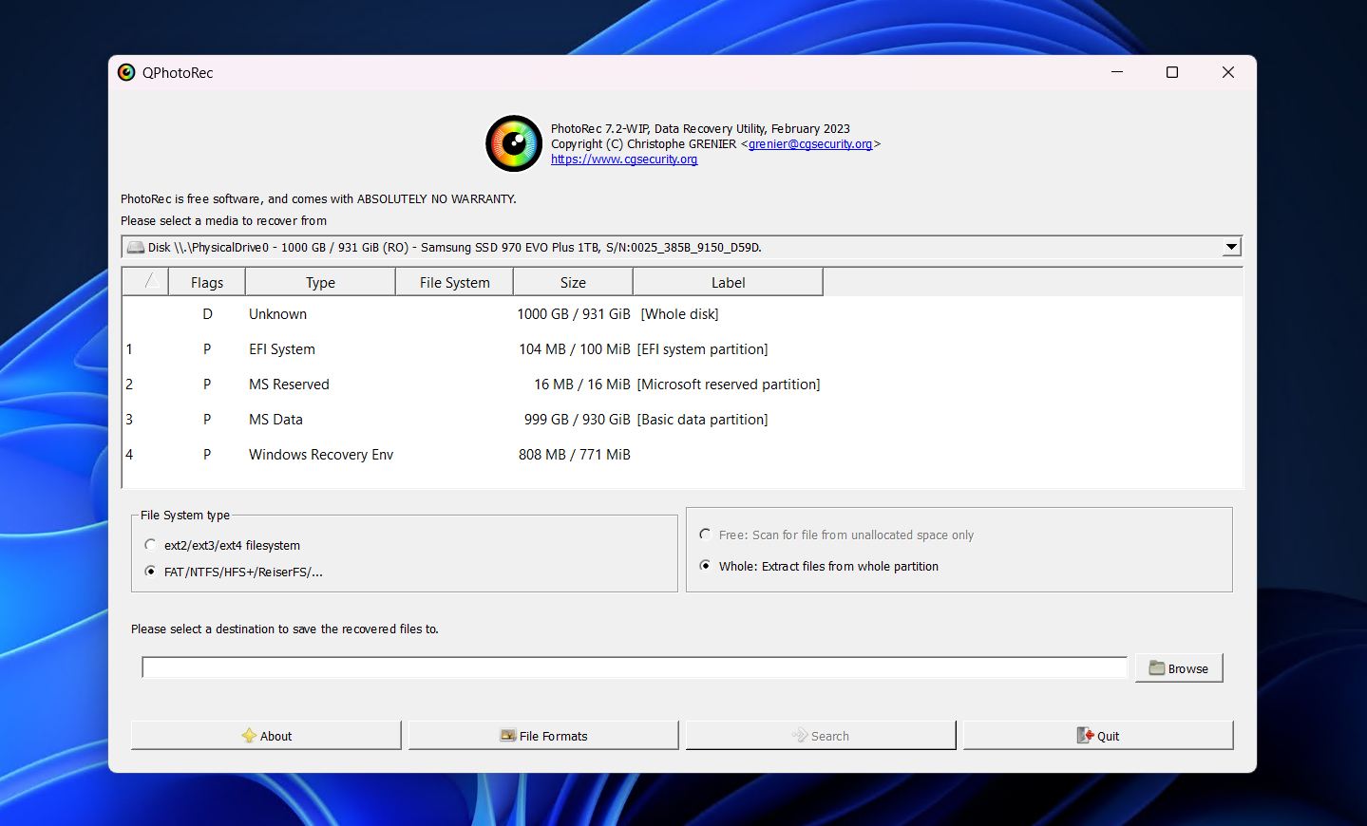
Task: Click the magnifier icon on the Search button
Action: coord(798,735)
